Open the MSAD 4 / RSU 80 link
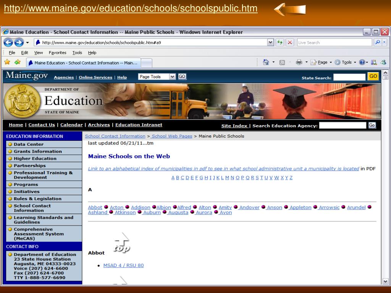This screenshot has height=293, width=391. [123, 266]
